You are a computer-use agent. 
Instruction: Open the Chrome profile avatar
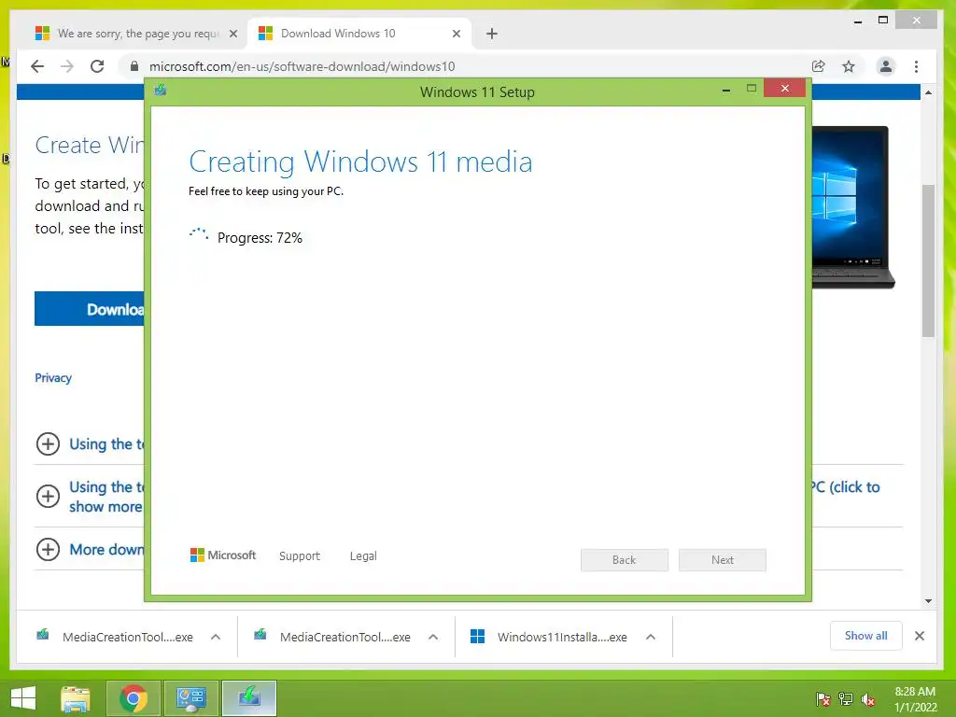point(885,66)
